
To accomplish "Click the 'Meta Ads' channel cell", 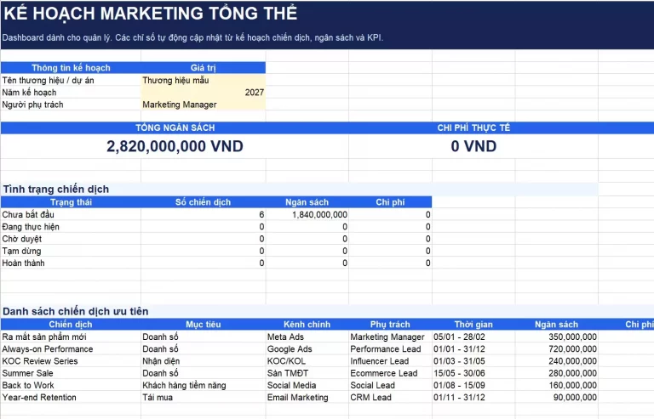I will [307, 337].
